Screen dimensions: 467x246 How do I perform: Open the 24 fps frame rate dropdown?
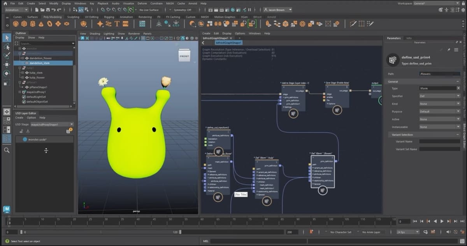pyautogui.click(x=408, y=232)
